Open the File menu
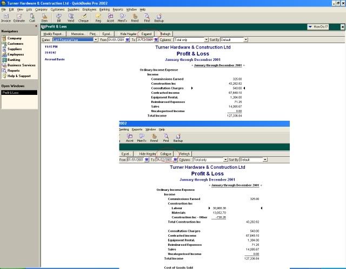 coord(4,10)
